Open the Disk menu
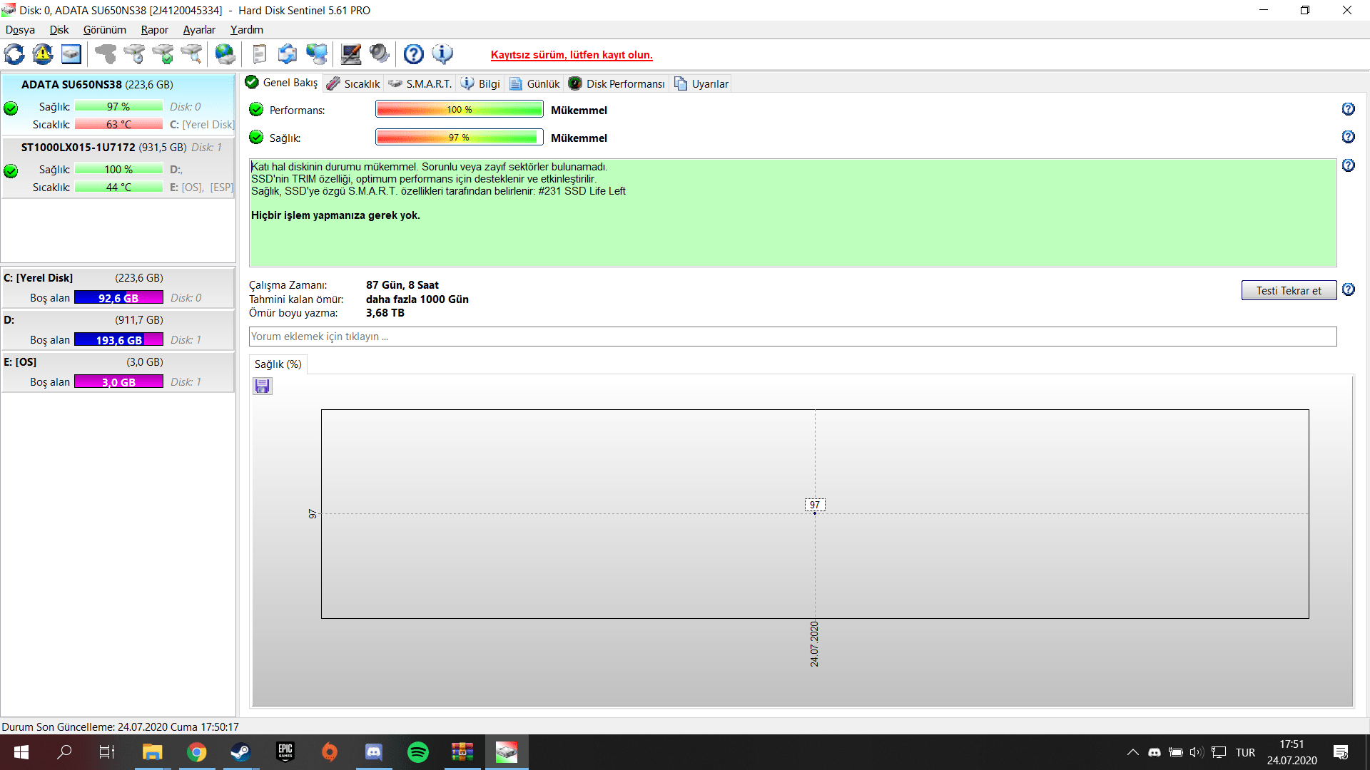This screenshot has height=770, width=1370. (x=59, y=30)
